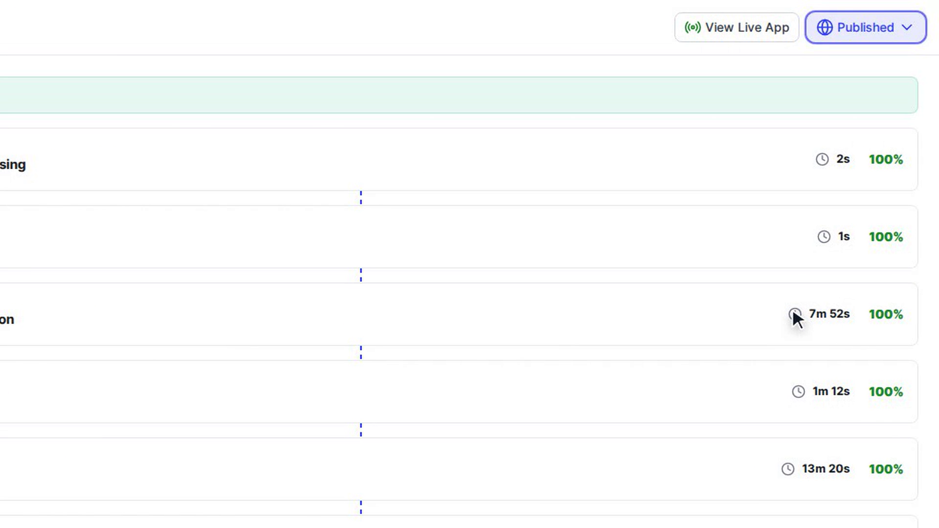Click the clock icon next to 2s

(822, 159)
